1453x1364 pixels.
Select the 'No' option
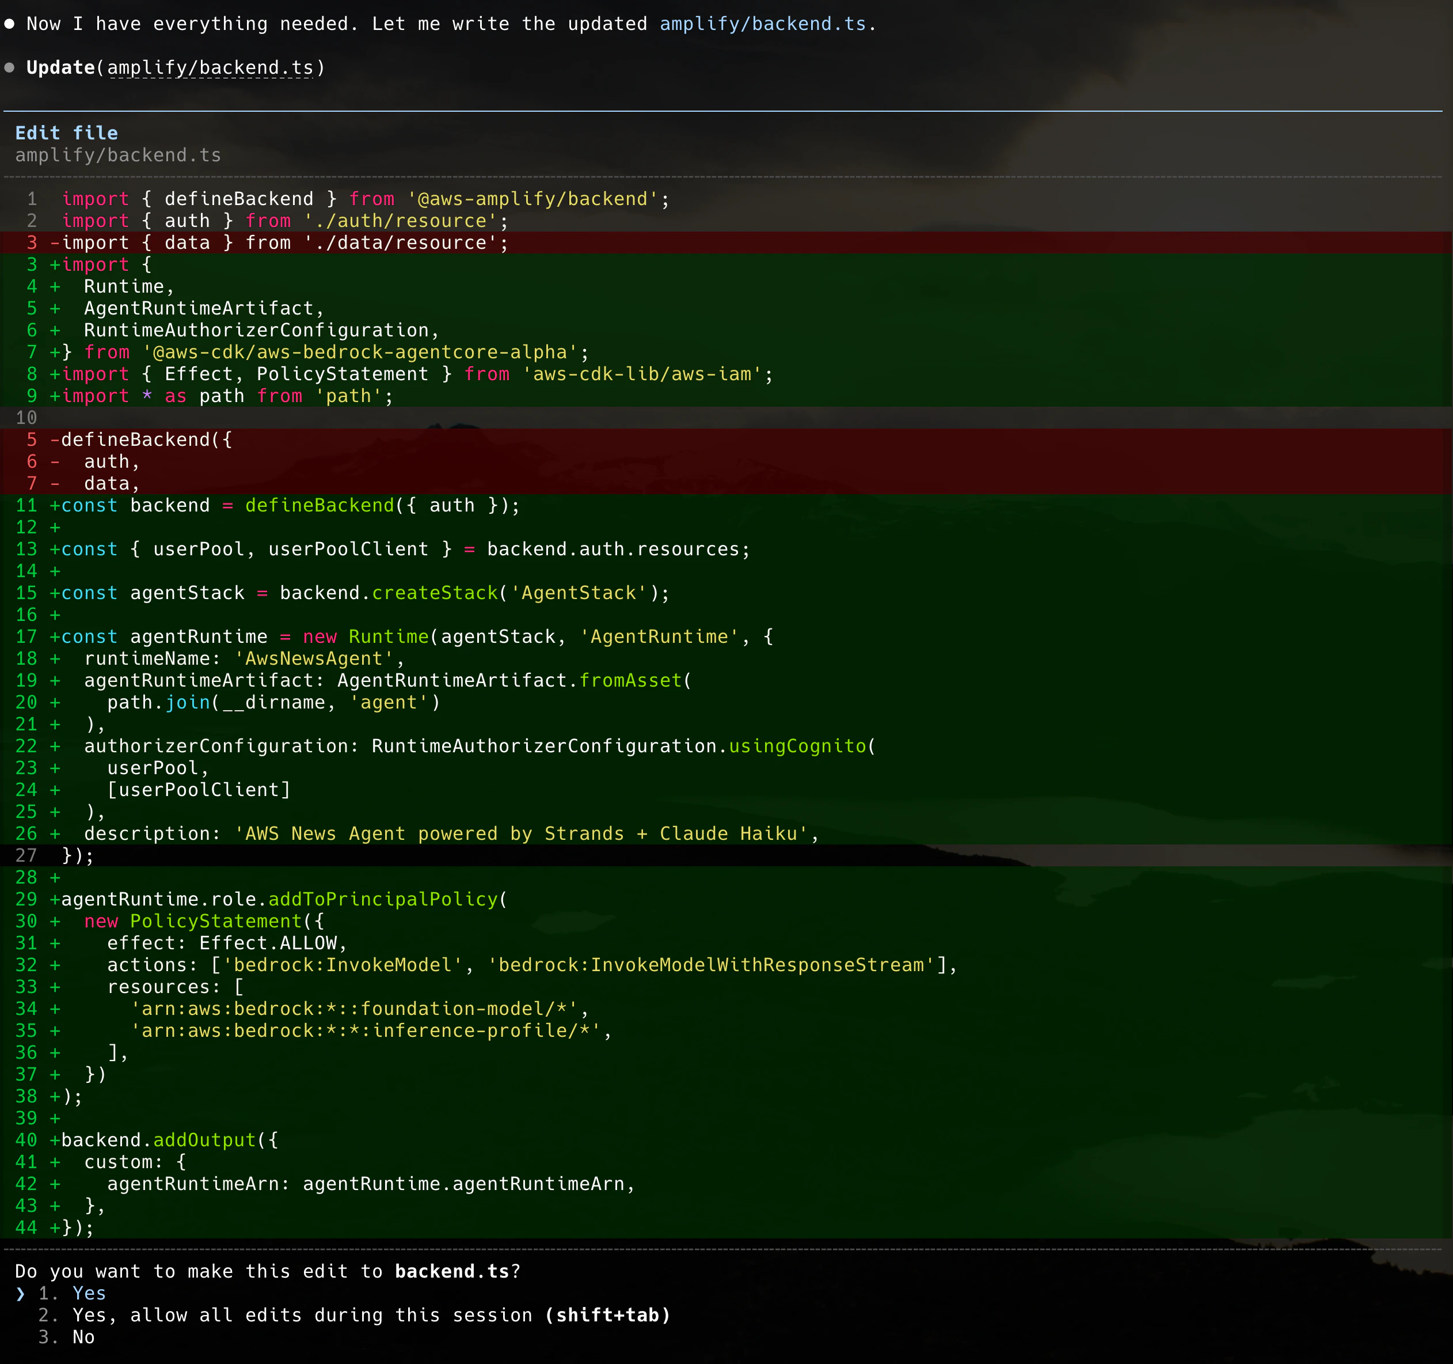[83, 1337]
